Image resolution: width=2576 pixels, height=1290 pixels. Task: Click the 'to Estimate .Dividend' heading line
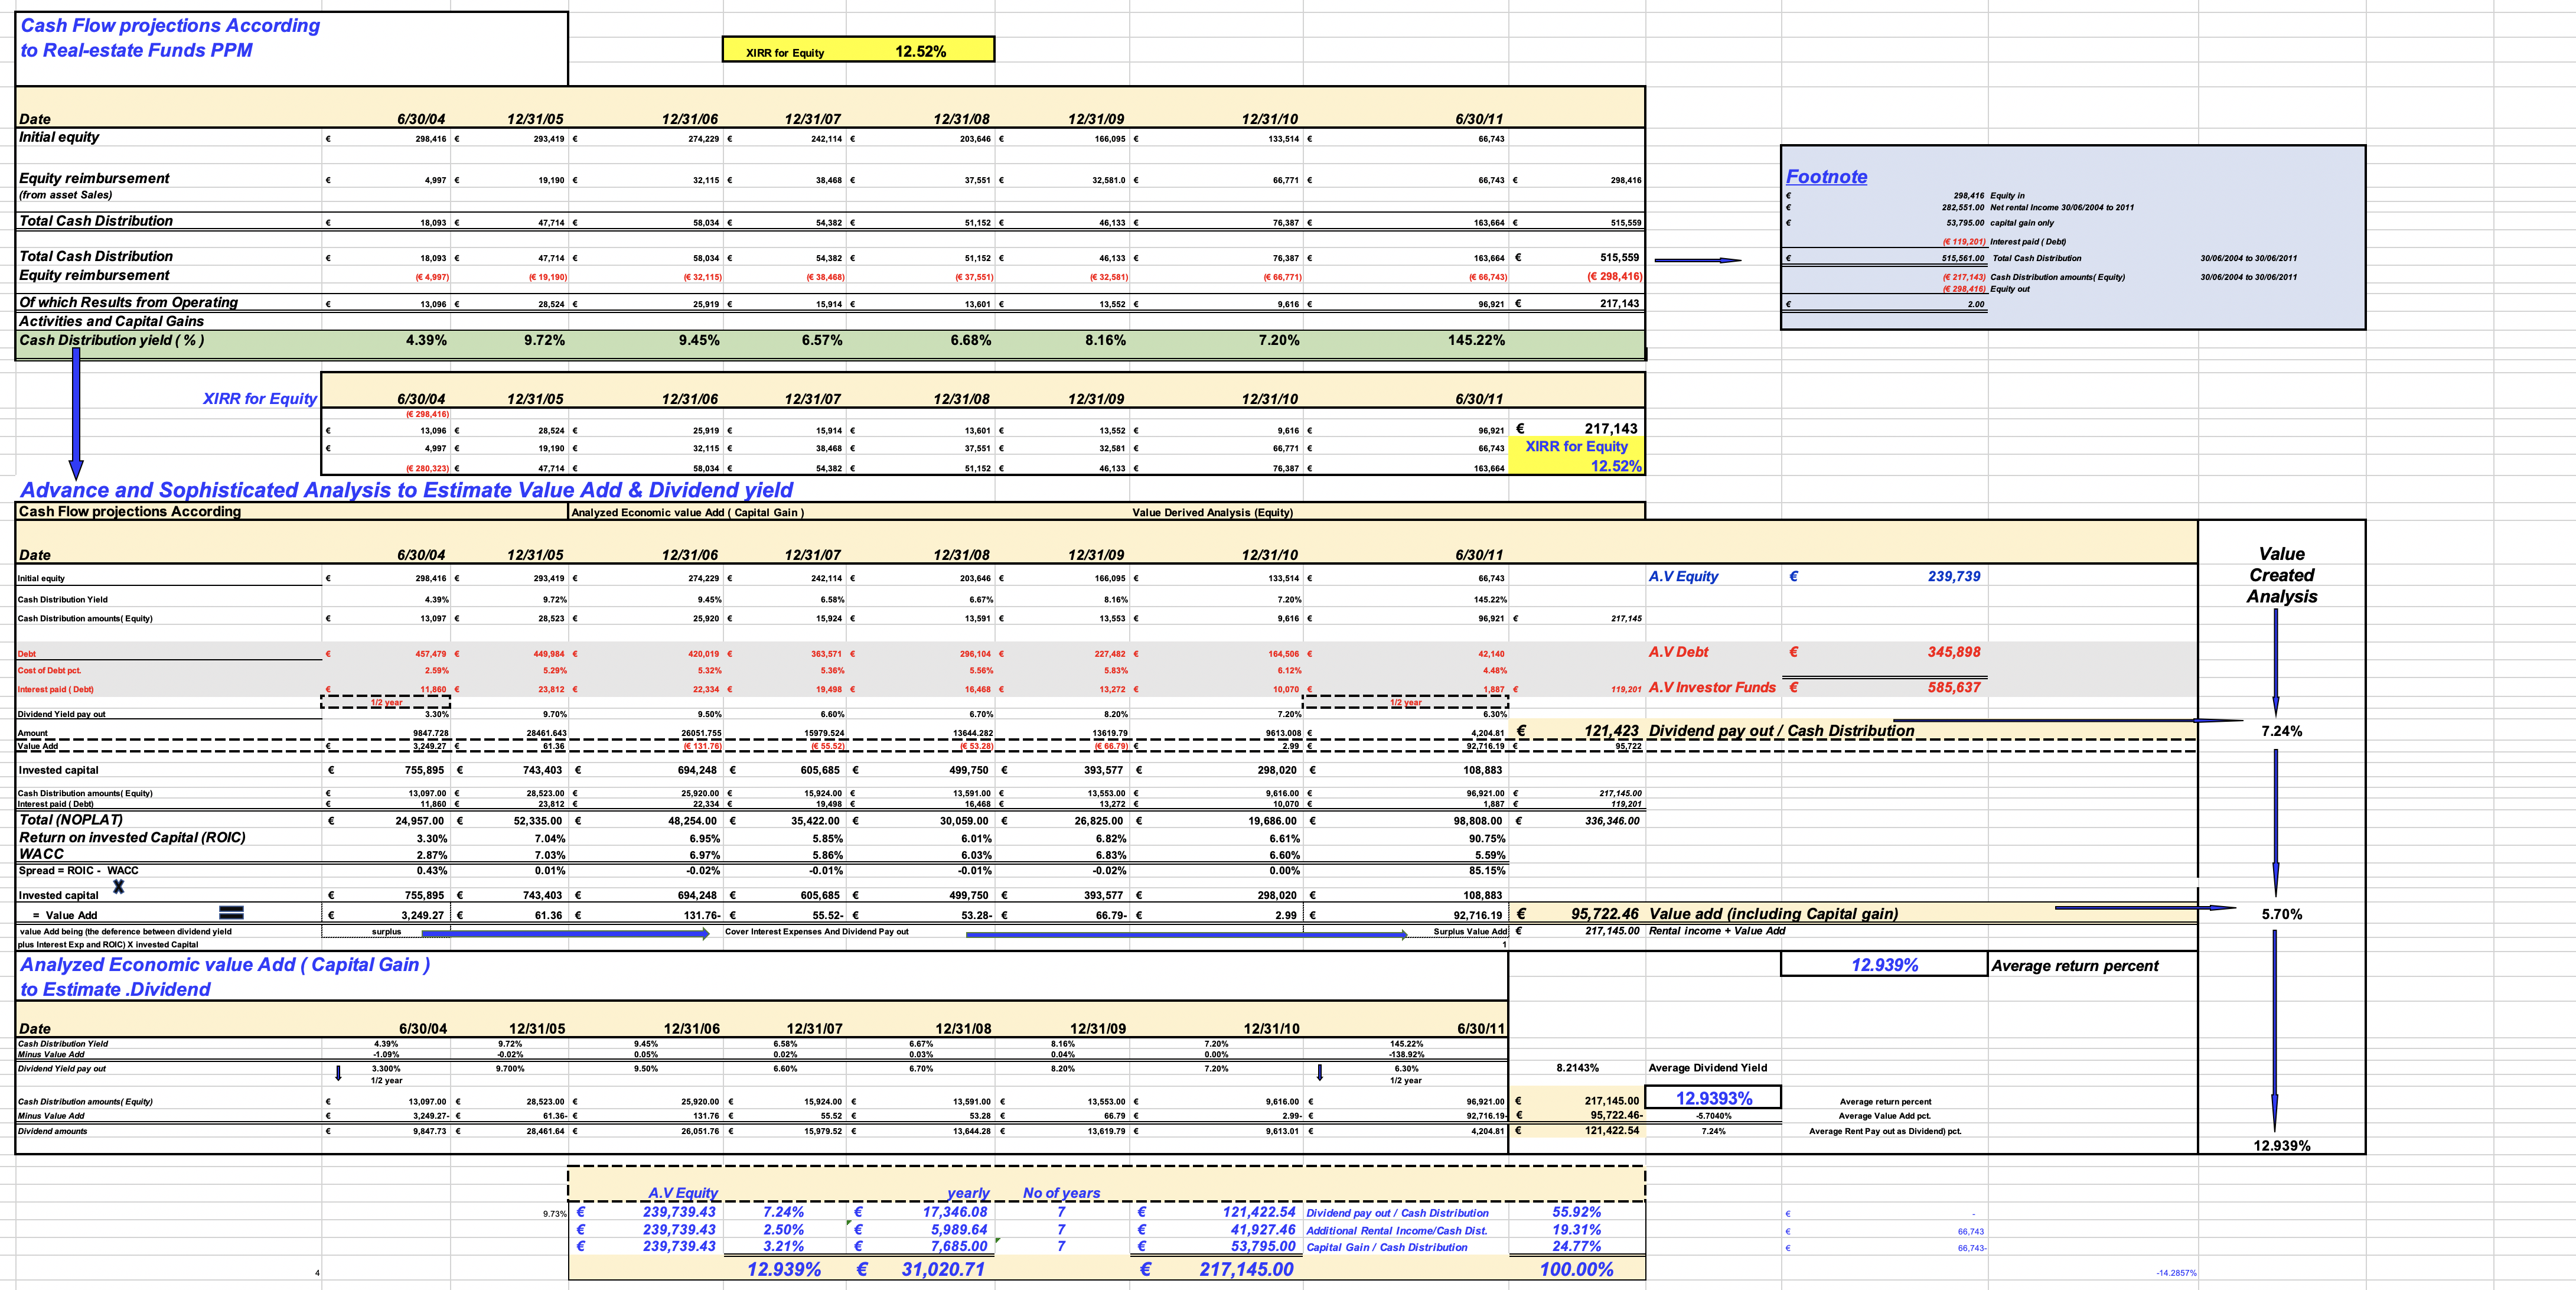point(115,989)
